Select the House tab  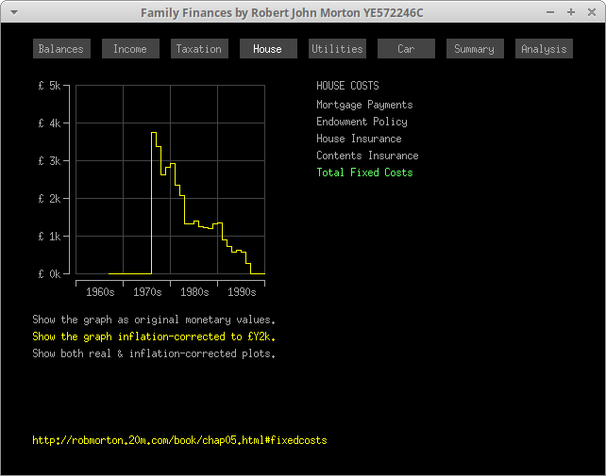268,49
